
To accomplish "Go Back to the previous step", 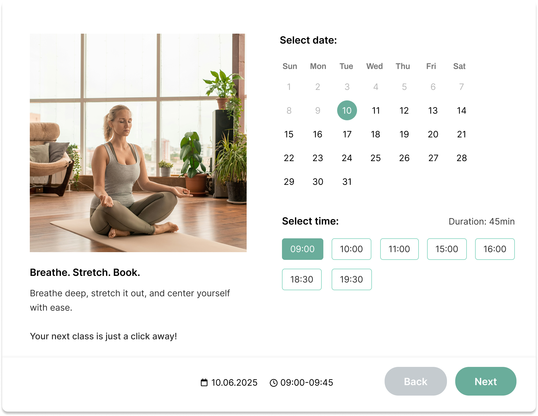I will click(416, 381).
